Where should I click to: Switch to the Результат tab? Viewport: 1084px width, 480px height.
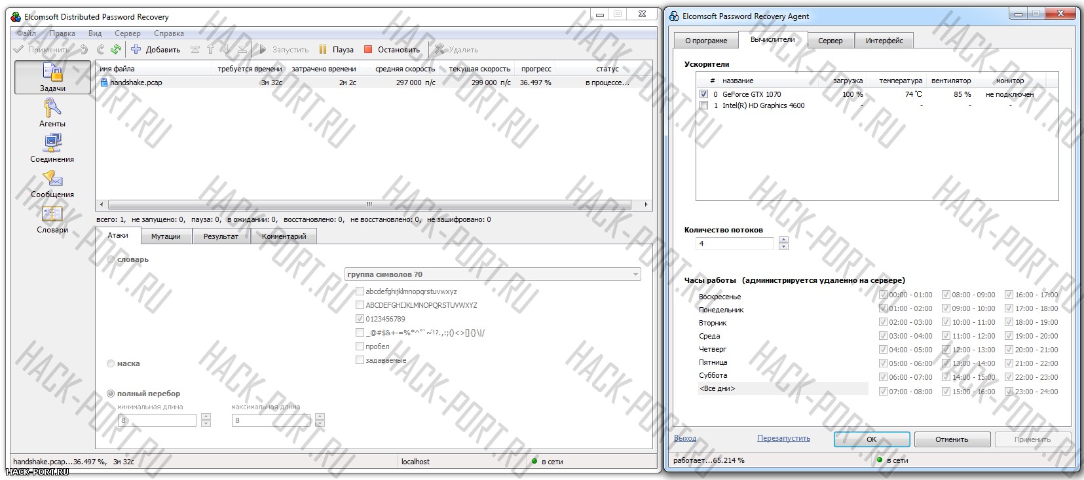click(221, 236)
